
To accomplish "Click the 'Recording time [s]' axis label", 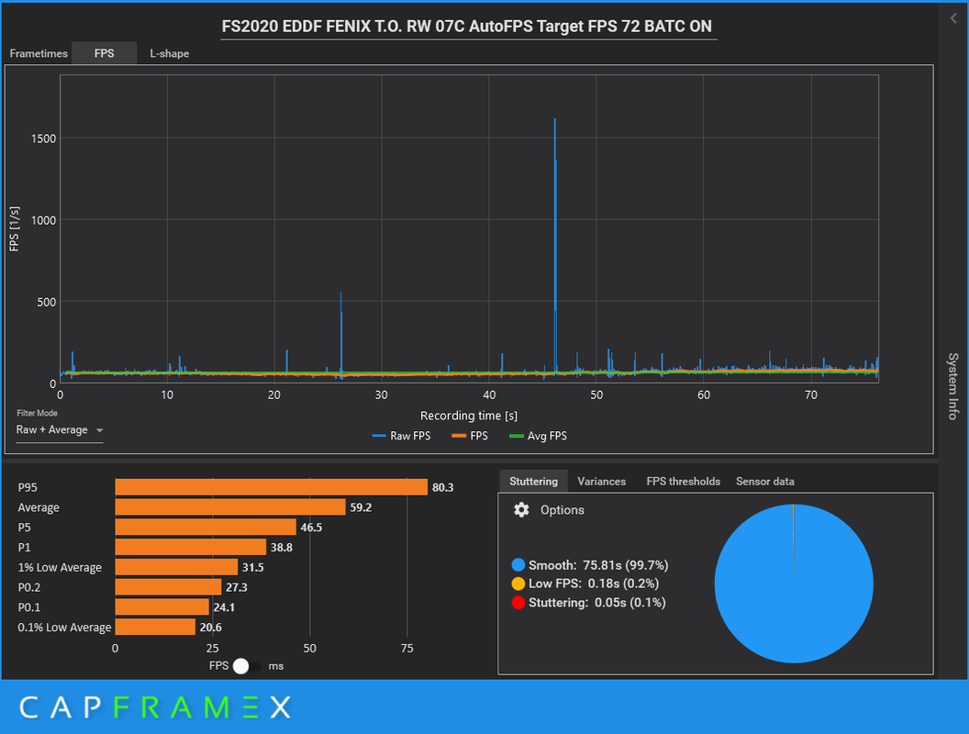I will pos(468,416).
